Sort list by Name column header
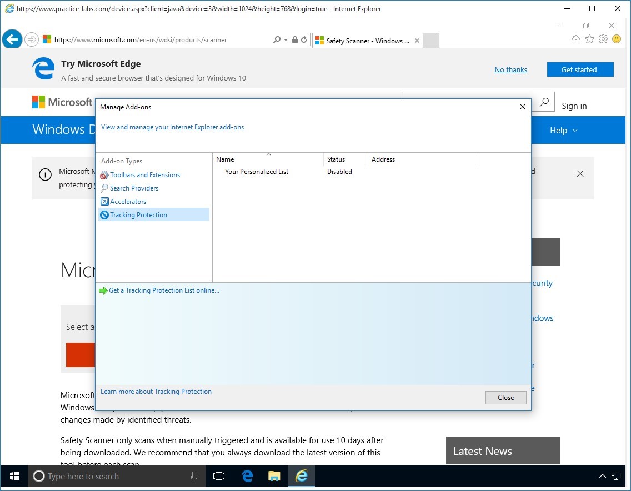The height and width of the screenshot is (491, 631). 268,159
